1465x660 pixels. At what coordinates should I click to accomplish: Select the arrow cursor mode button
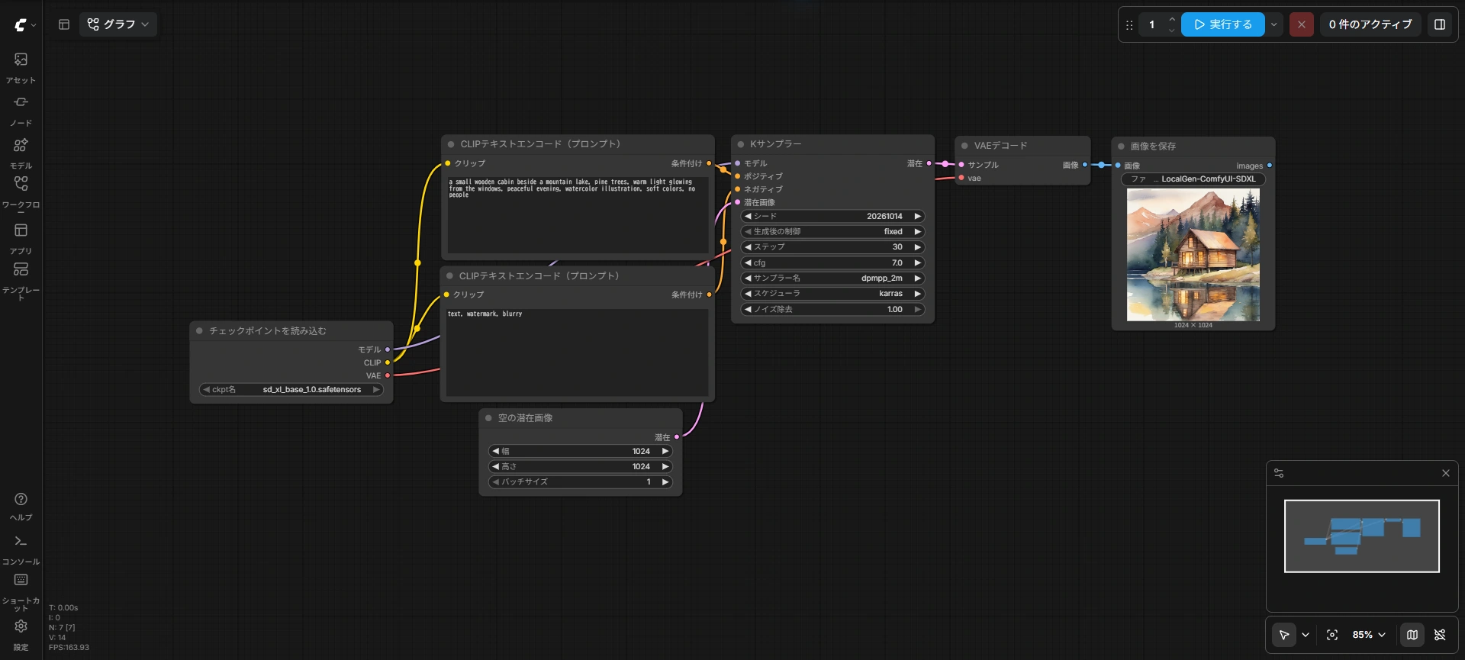pos(1284,635)
